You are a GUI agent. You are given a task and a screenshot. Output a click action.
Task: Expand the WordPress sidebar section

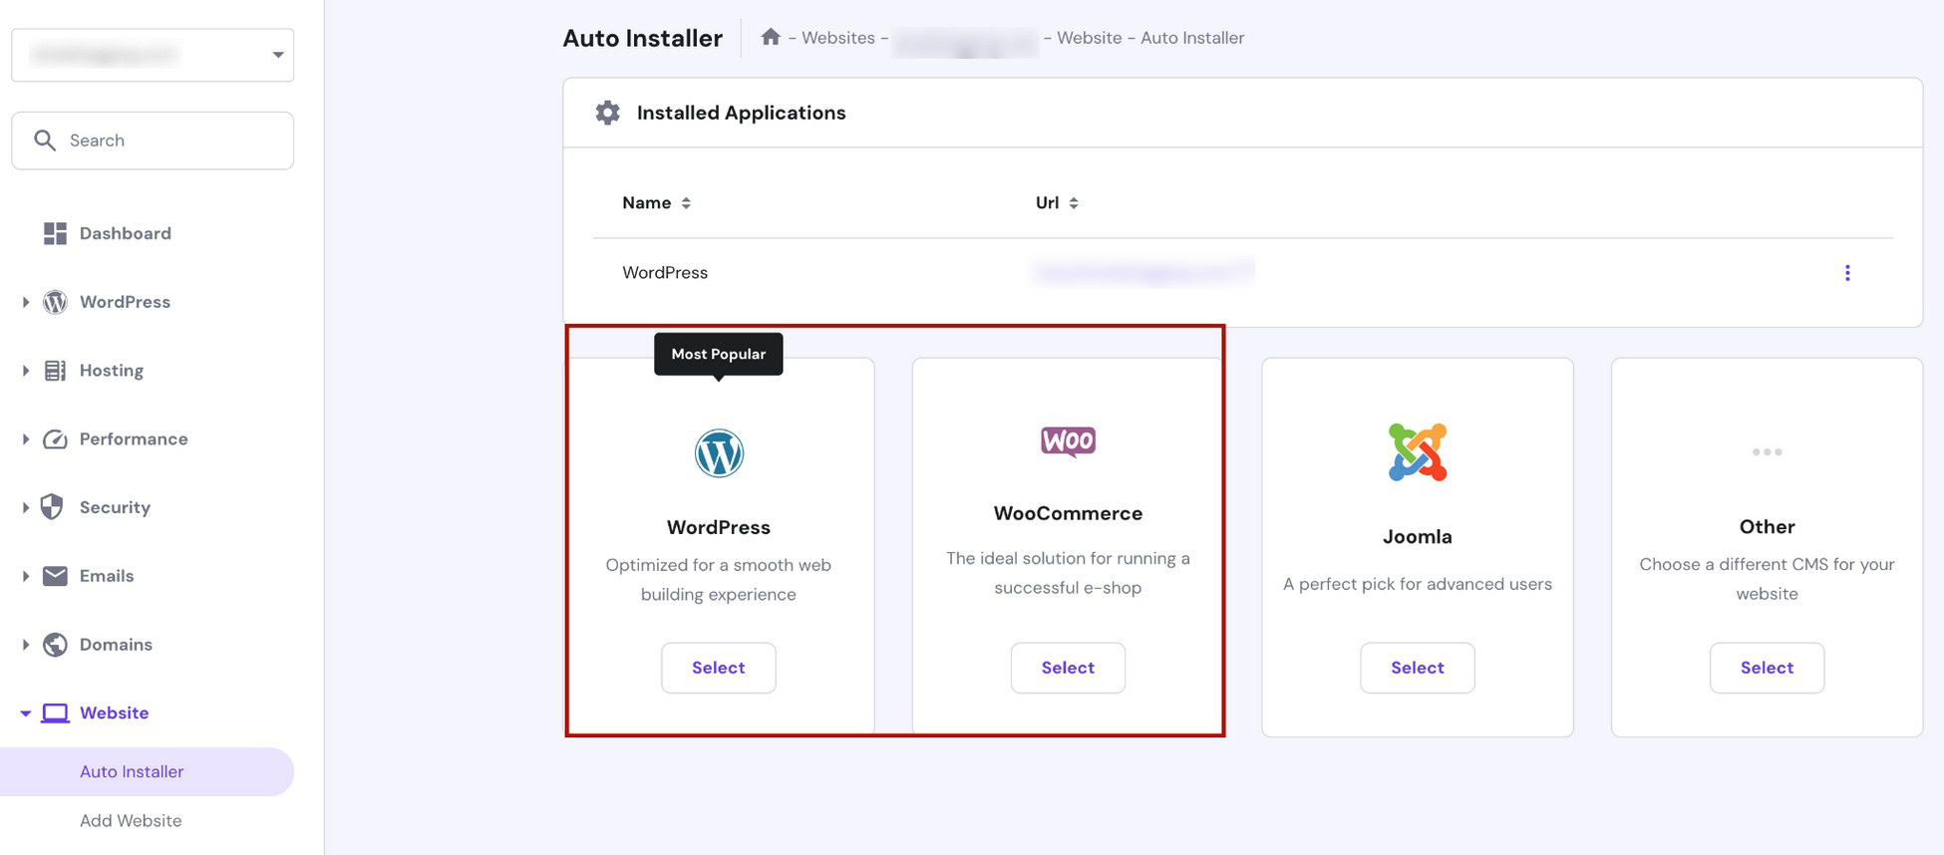(x=25, y=302)
